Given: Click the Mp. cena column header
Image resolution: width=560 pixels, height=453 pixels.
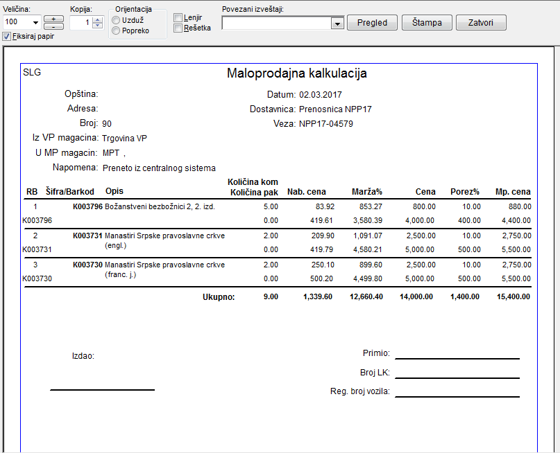Looking at the screenshot, I should [x=513, y=192].
